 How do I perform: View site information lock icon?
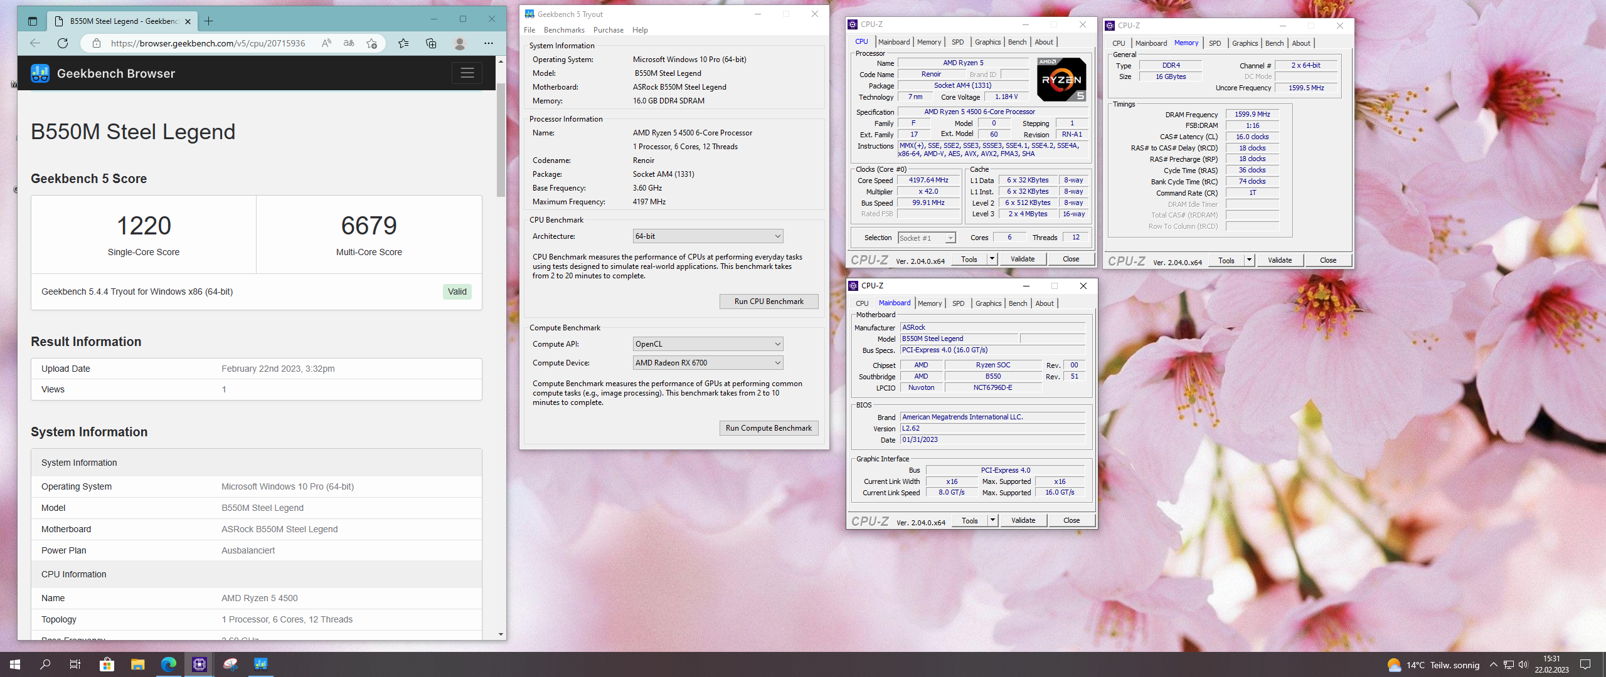point(97,43)
